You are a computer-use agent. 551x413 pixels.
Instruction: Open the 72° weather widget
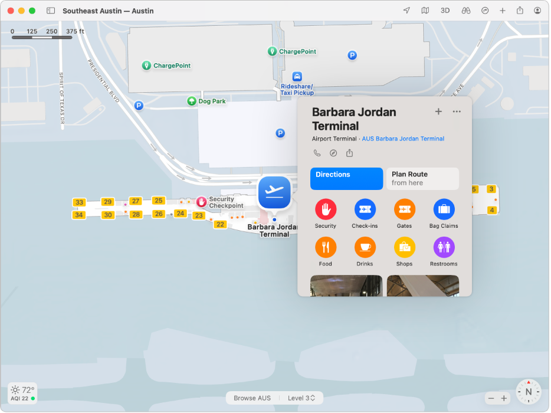22,393
